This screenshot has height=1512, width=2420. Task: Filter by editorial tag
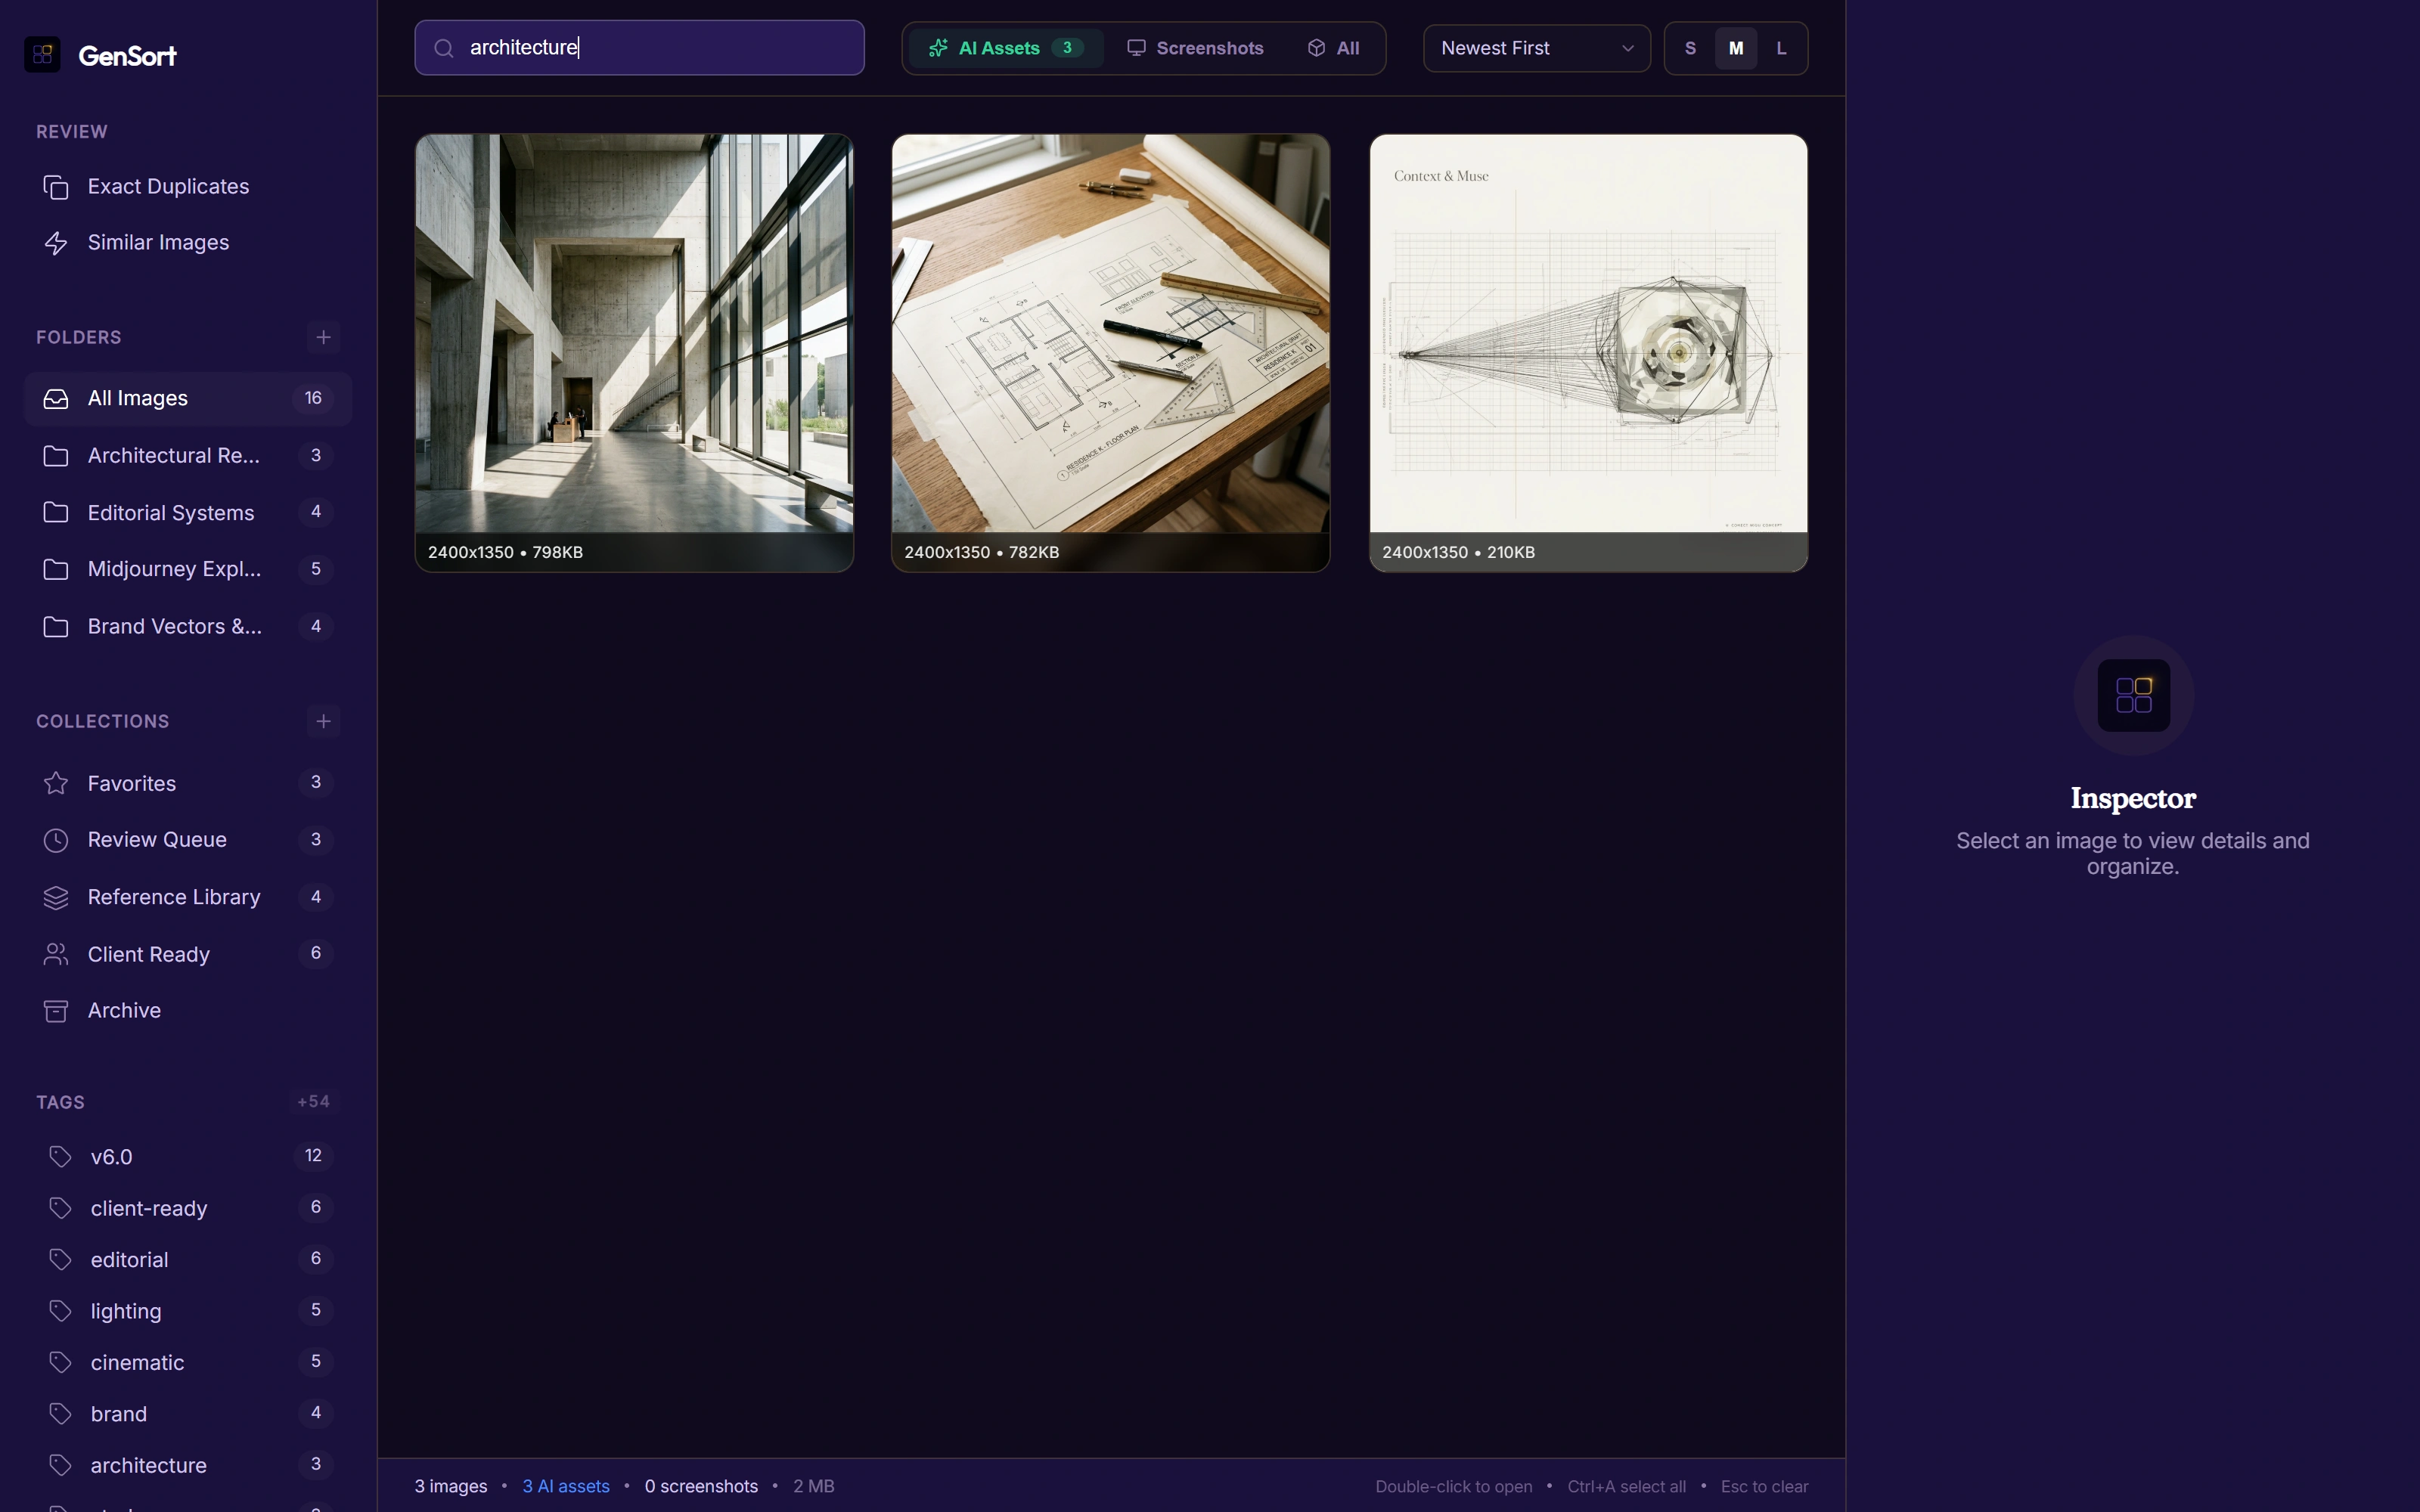coord(188,1259)
